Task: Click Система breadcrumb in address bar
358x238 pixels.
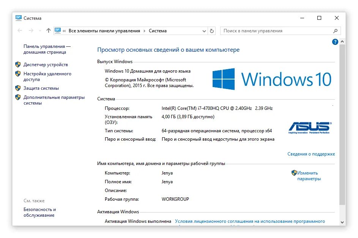Action: click(x=158, y=31)
